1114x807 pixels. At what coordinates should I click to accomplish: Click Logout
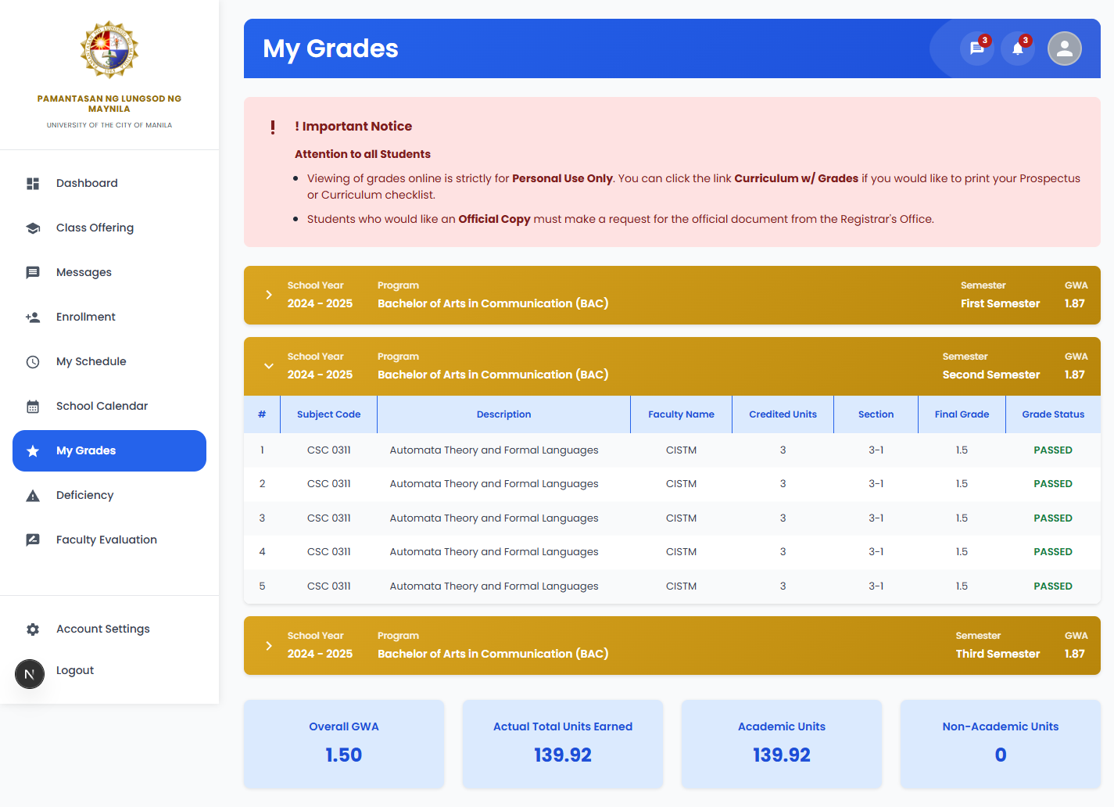tap(75, 670)
